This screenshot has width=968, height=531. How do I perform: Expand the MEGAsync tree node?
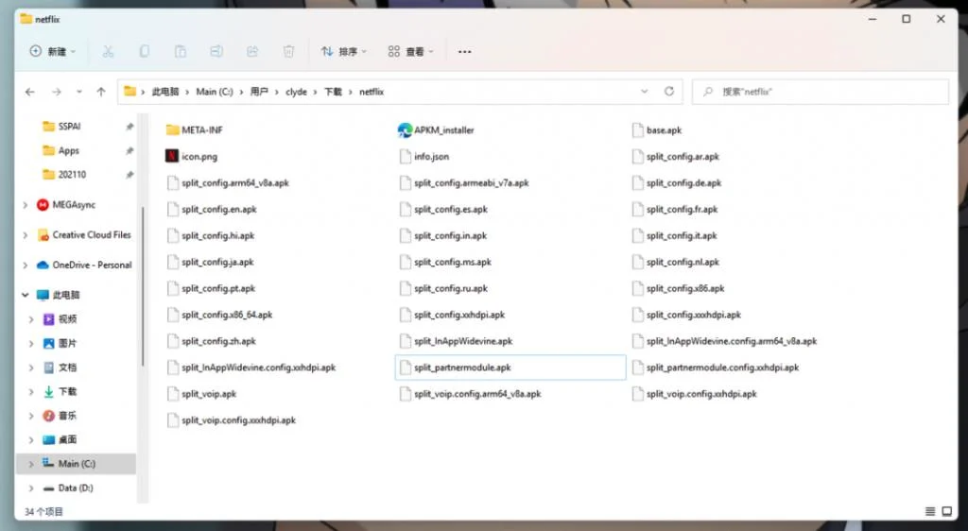(x=26, y=205)
